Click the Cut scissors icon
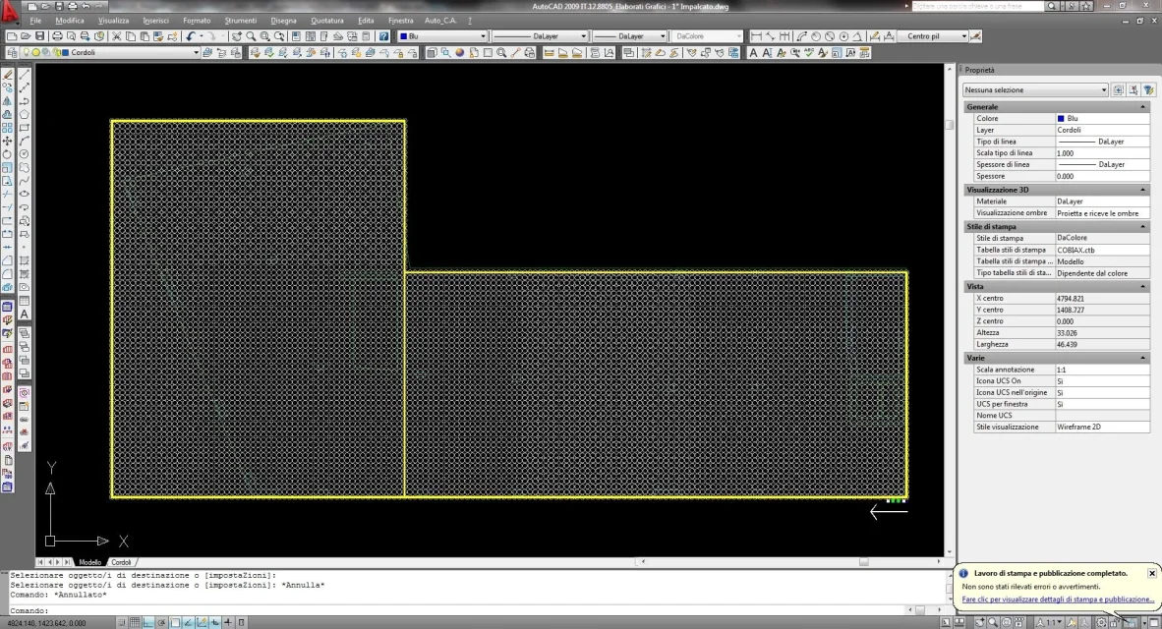The image size is (1162, 629). (116, 35)
